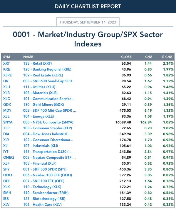Click the KRE ticker symbol

(6, 69)
